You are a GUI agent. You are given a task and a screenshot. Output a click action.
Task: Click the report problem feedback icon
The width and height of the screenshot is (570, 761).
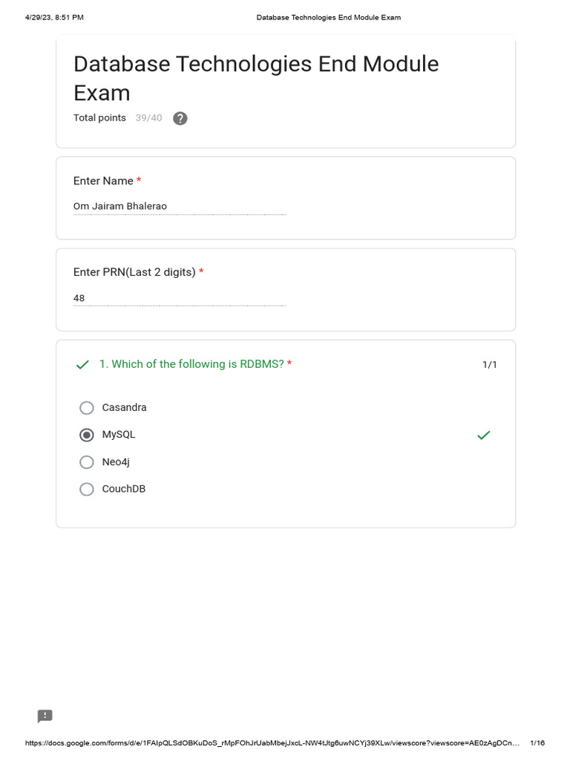coord(45,716)
